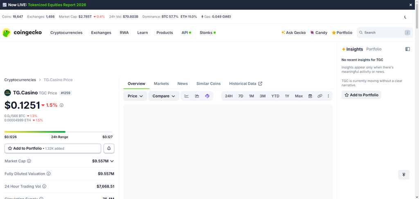Image resolution: width=419 pixels, height=199 pixels.
Task: Select the 1Y chart range
Action: tap(287, 96)
